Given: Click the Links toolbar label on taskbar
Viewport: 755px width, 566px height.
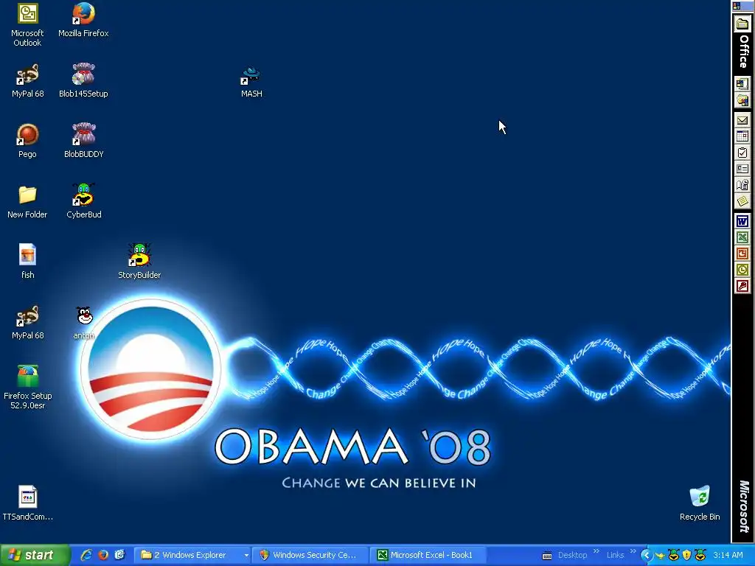Looking at the screenshot, I should [x=615, y=555].
